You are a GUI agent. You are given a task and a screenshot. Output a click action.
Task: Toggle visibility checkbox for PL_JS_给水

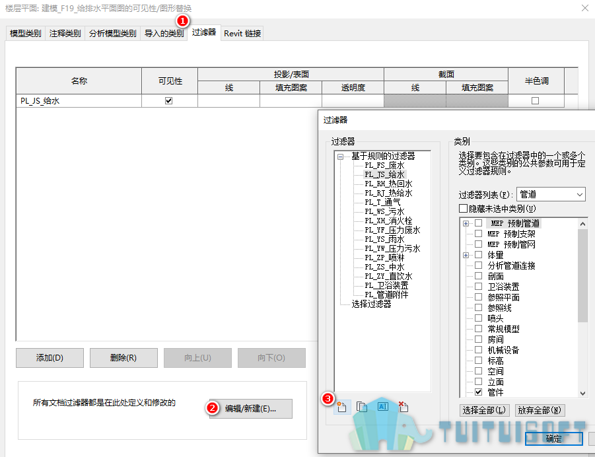(x=169, y=100)
